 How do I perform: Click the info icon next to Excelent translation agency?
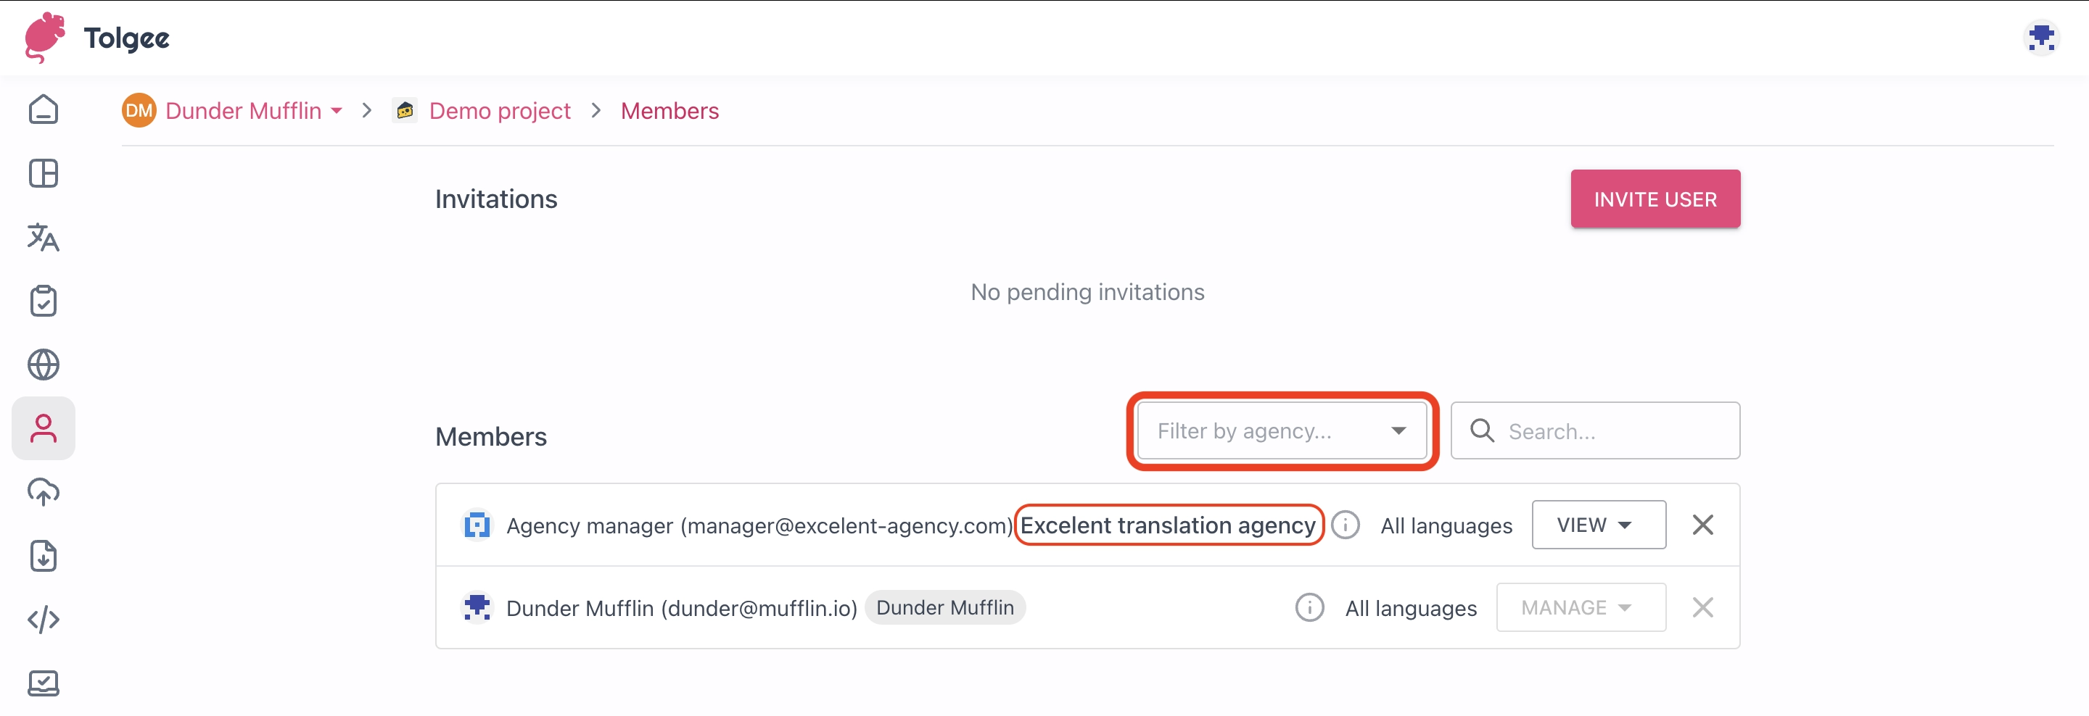click(x=1346, y=525)
